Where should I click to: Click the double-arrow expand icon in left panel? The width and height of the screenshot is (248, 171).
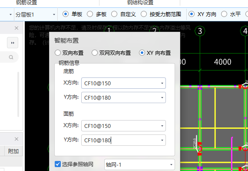click(13, 43)
